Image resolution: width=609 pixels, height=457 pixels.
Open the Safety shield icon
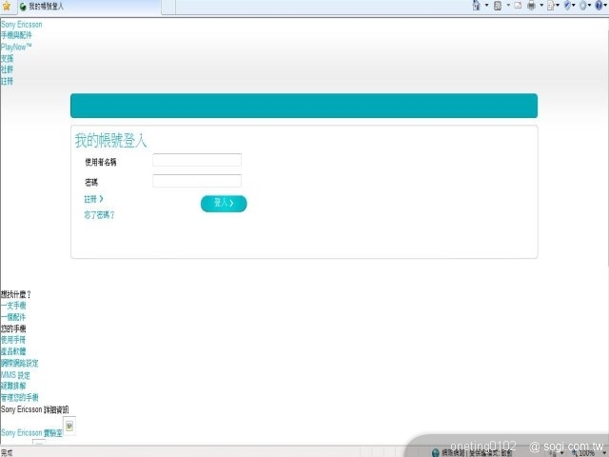(x=568, y=6)
